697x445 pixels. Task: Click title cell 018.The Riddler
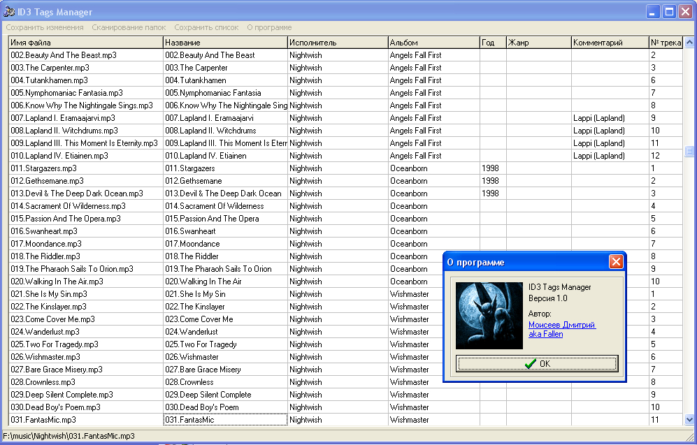225,256
